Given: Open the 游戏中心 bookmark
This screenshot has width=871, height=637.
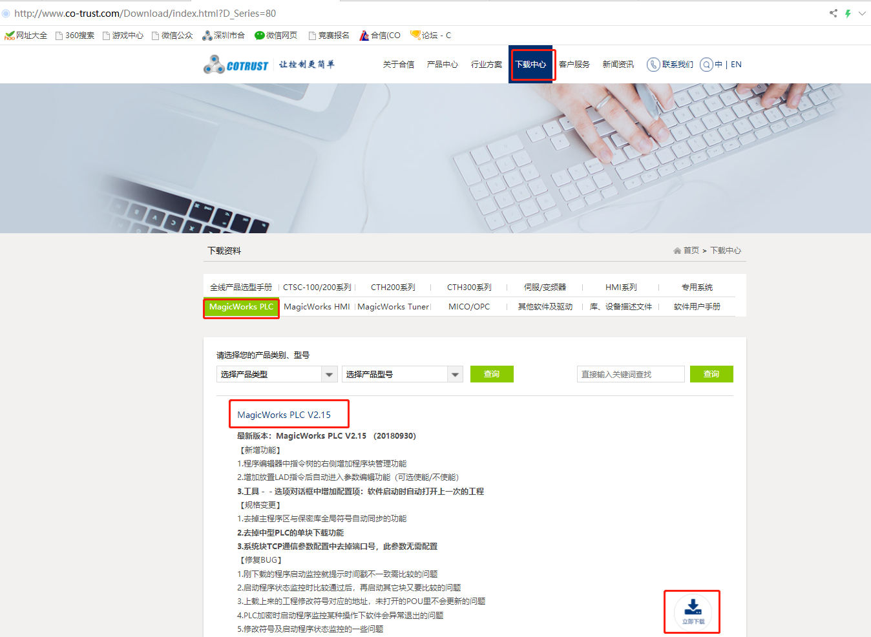Looking at the screenshot, I should point(123,36).
